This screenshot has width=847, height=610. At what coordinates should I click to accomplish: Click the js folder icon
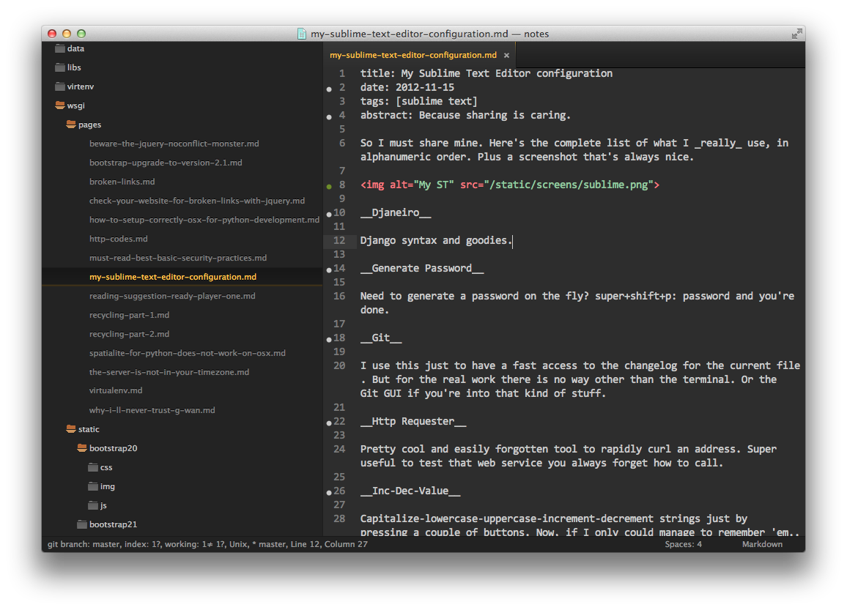93,505
